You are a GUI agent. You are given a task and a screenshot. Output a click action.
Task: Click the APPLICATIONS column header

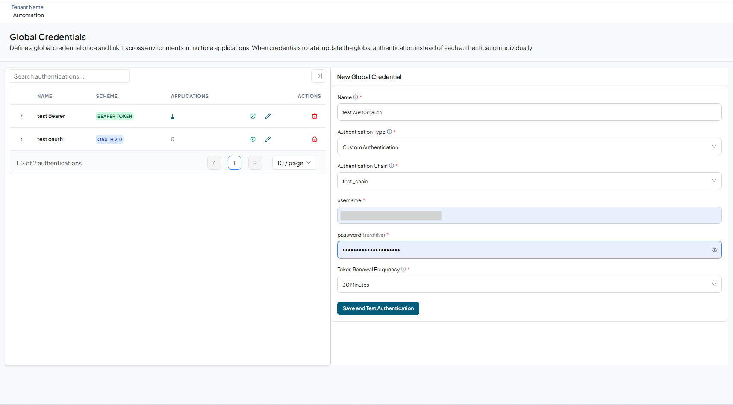click(190, 96)
